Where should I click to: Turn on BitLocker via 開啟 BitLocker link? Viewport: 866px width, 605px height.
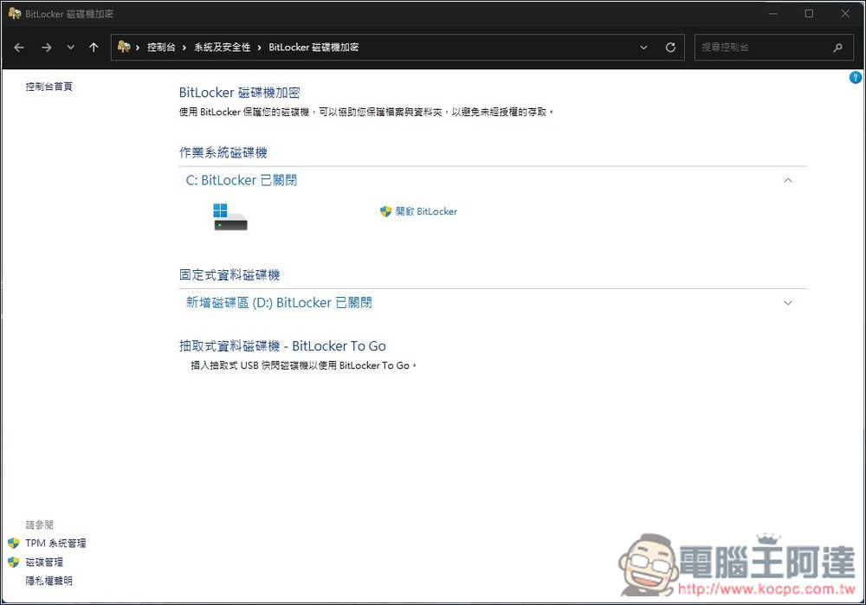click(x=426, y=211)
